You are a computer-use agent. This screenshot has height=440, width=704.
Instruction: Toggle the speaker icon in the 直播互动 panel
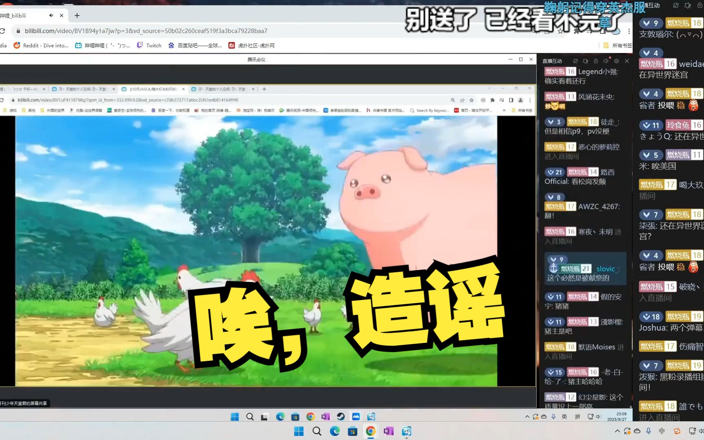[x=606, y=61]
